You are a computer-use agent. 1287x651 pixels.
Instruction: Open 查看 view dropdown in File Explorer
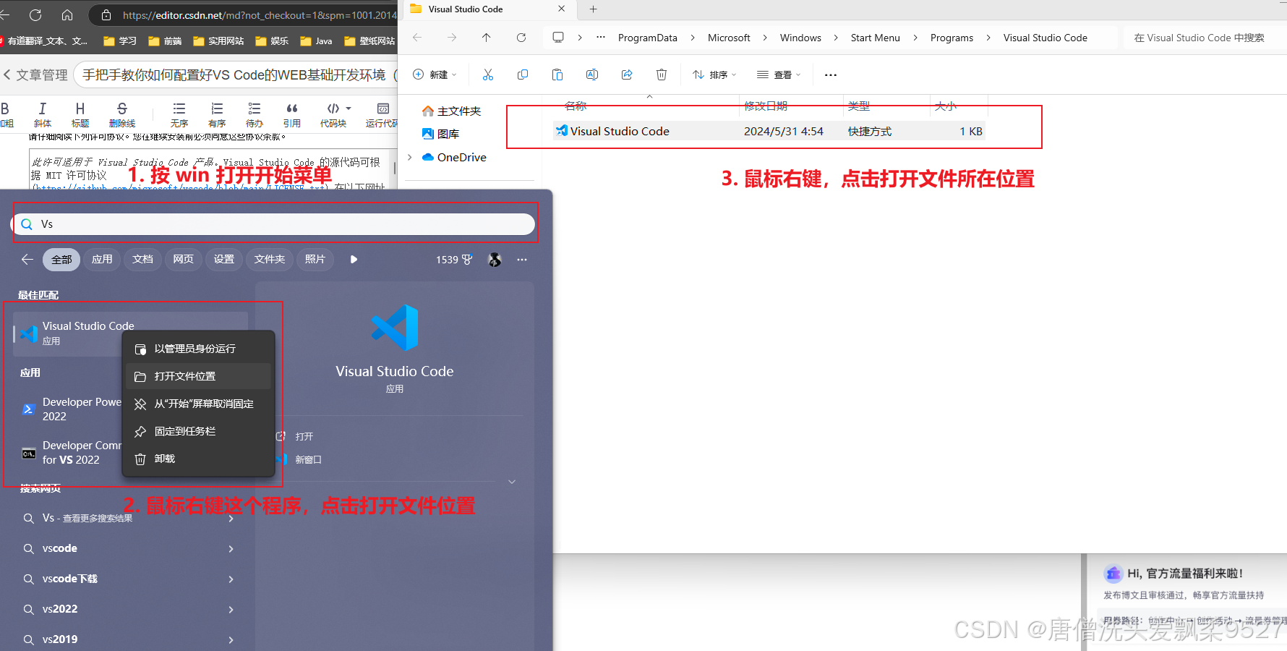click(779, 75)
